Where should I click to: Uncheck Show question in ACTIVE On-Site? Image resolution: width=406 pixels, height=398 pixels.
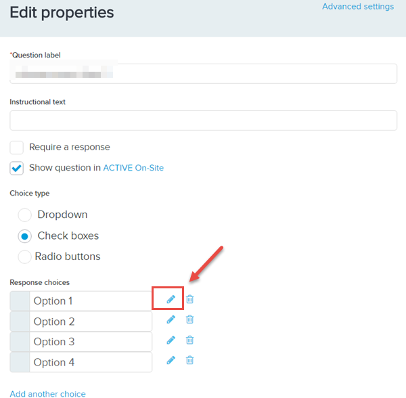(x=17, y=168)
